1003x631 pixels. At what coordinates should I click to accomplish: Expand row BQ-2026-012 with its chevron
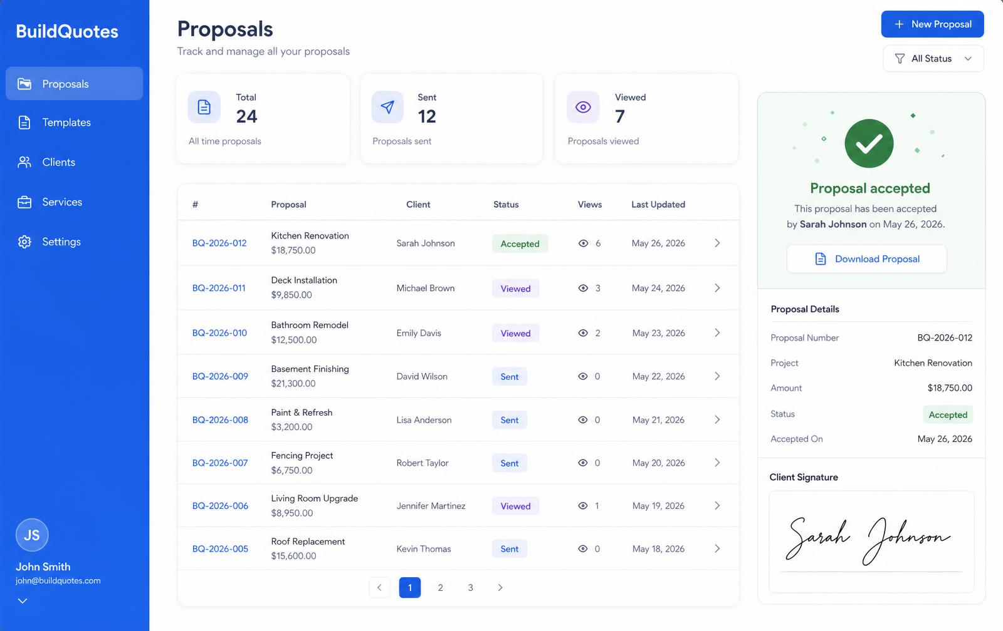717,243
